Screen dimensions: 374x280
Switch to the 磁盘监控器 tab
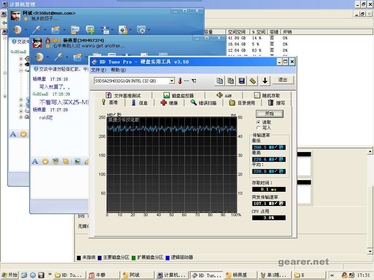pos(179,96)
